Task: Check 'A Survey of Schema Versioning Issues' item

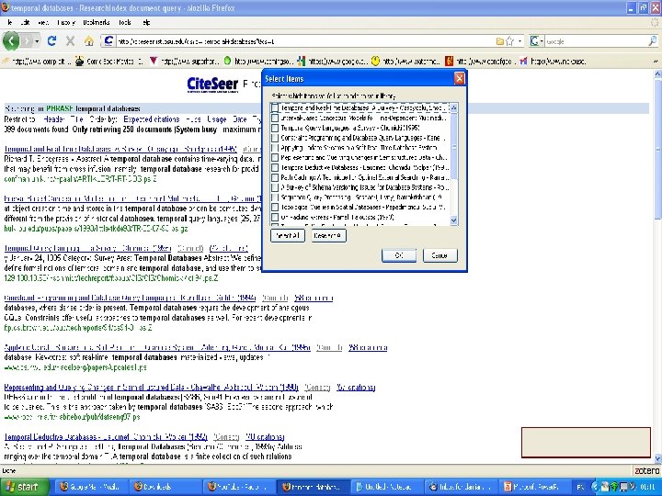Action: click(x=275, y=187)
